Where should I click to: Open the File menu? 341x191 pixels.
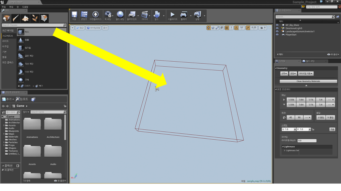coord(3,7)
